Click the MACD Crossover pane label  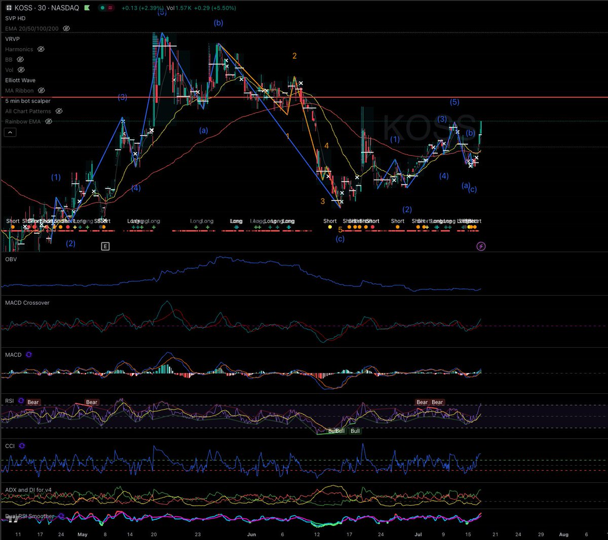[27, 303]
